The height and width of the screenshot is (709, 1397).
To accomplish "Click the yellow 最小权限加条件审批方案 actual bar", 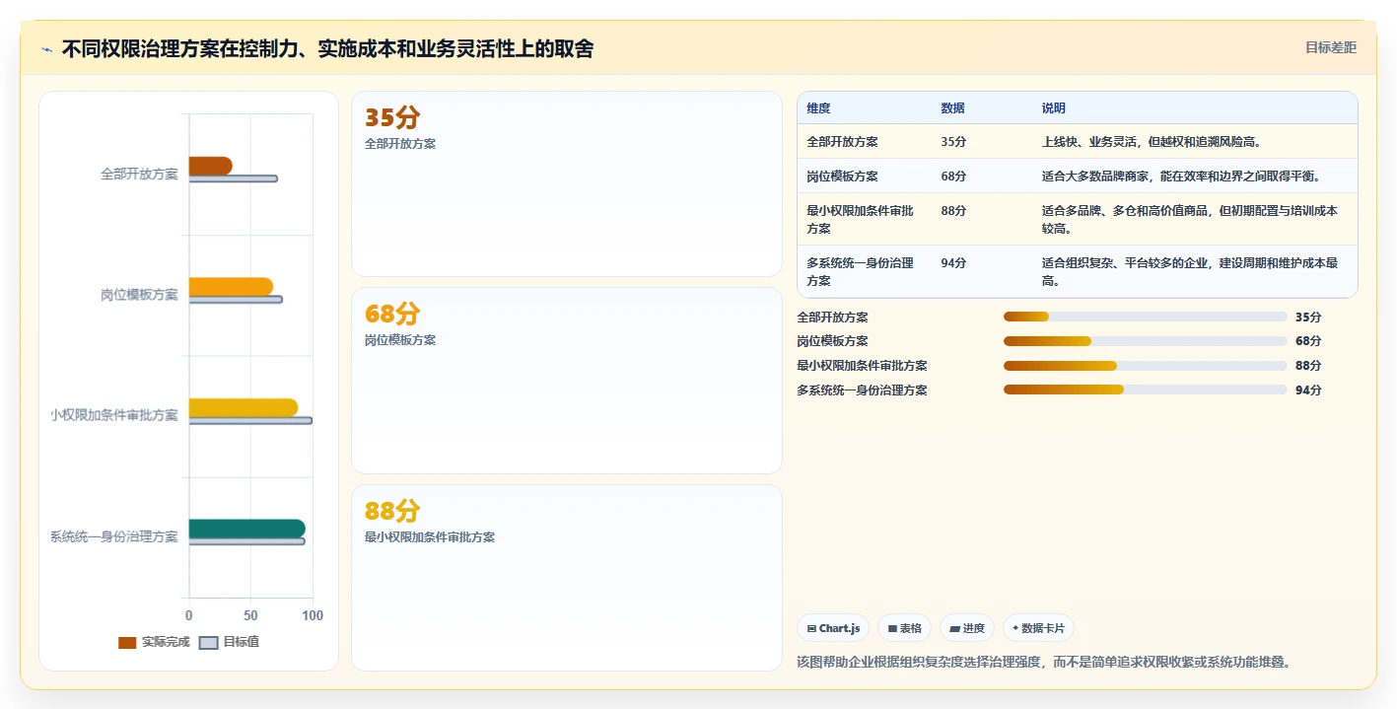I will point(244,407).
